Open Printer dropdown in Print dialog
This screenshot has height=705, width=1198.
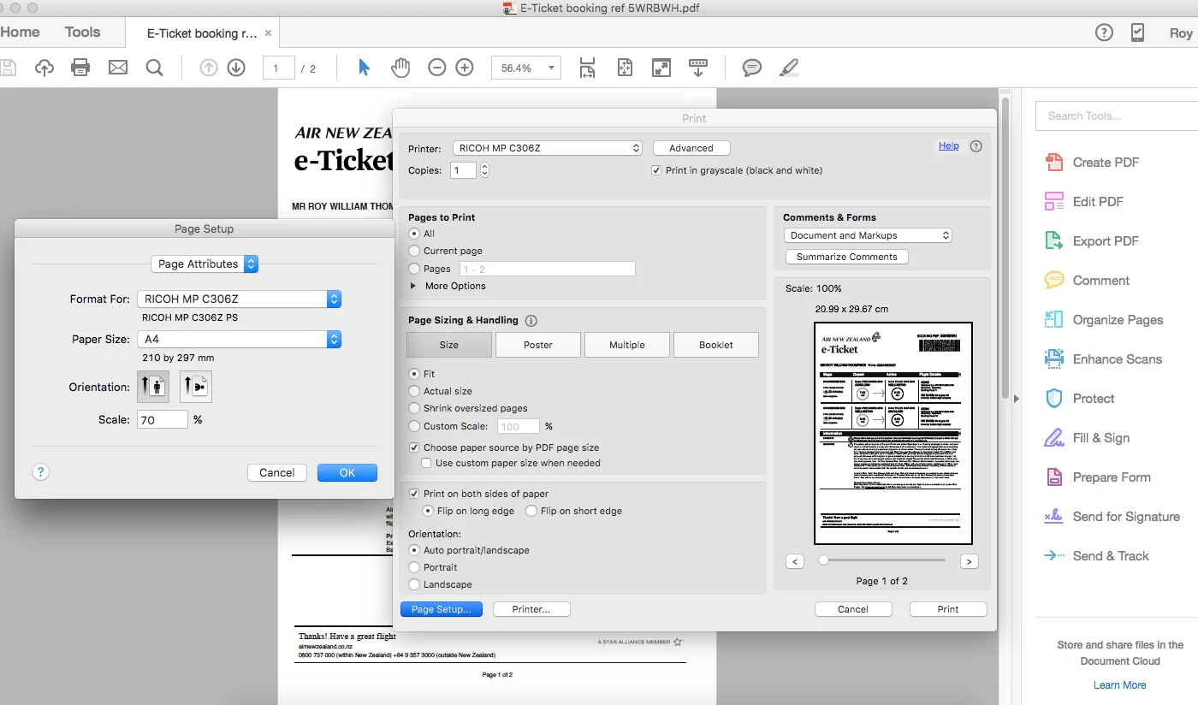tap(548, 148)
